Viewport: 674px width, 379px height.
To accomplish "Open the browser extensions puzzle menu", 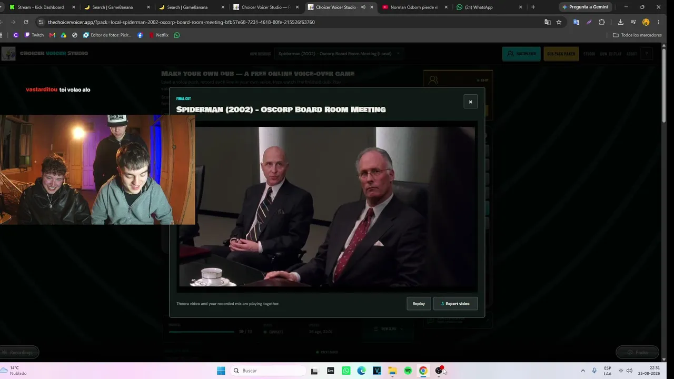I will pos(602,22).
